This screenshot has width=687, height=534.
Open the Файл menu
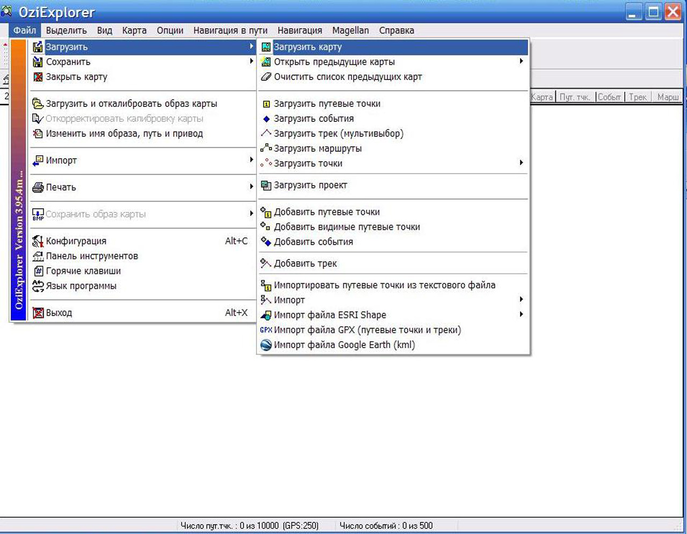[25, 31]
